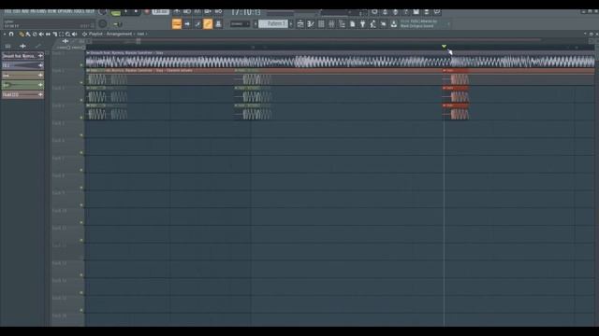Click the playlist horizontal scrollbar handle

click(138, 40)
